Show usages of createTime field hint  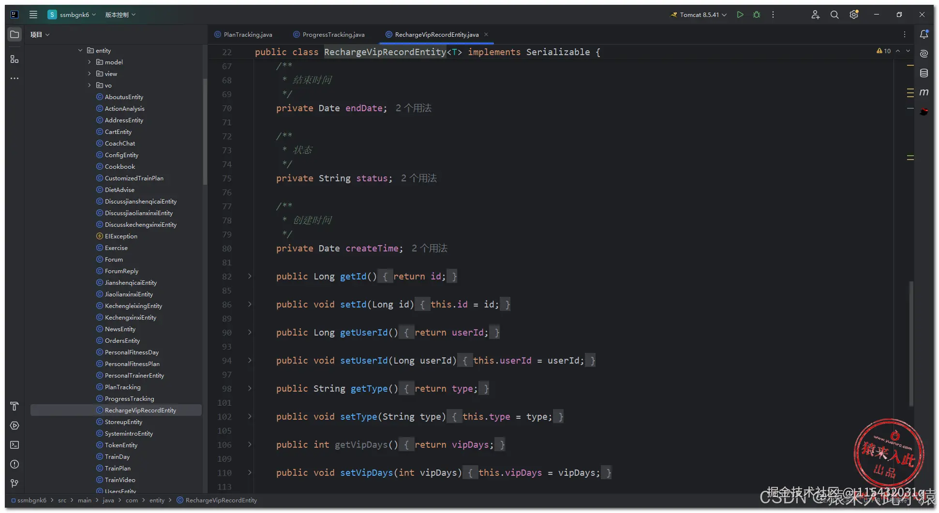tap(430, 249)
